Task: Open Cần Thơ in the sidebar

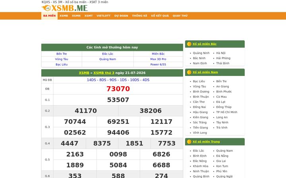Action: [x=199, y=102]
